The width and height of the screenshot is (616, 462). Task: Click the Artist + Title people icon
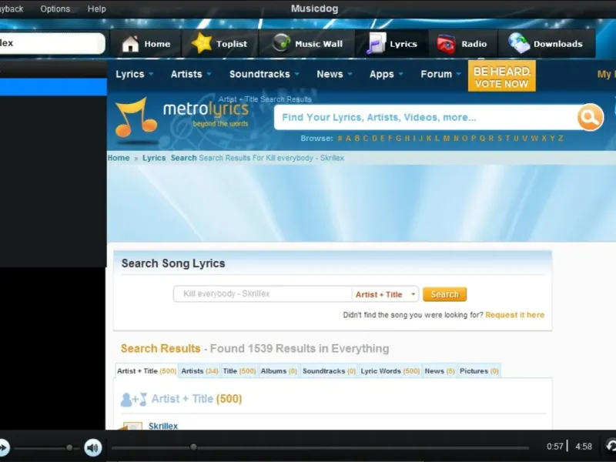coord(133,399)
